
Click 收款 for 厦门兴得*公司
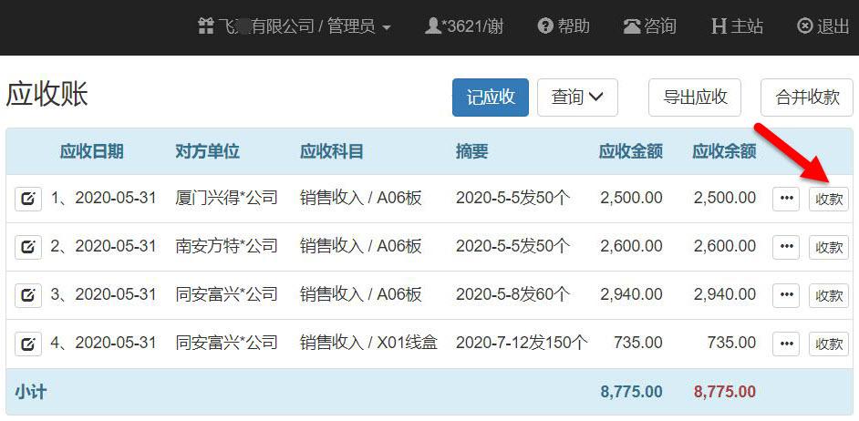(x=829, y=199)
